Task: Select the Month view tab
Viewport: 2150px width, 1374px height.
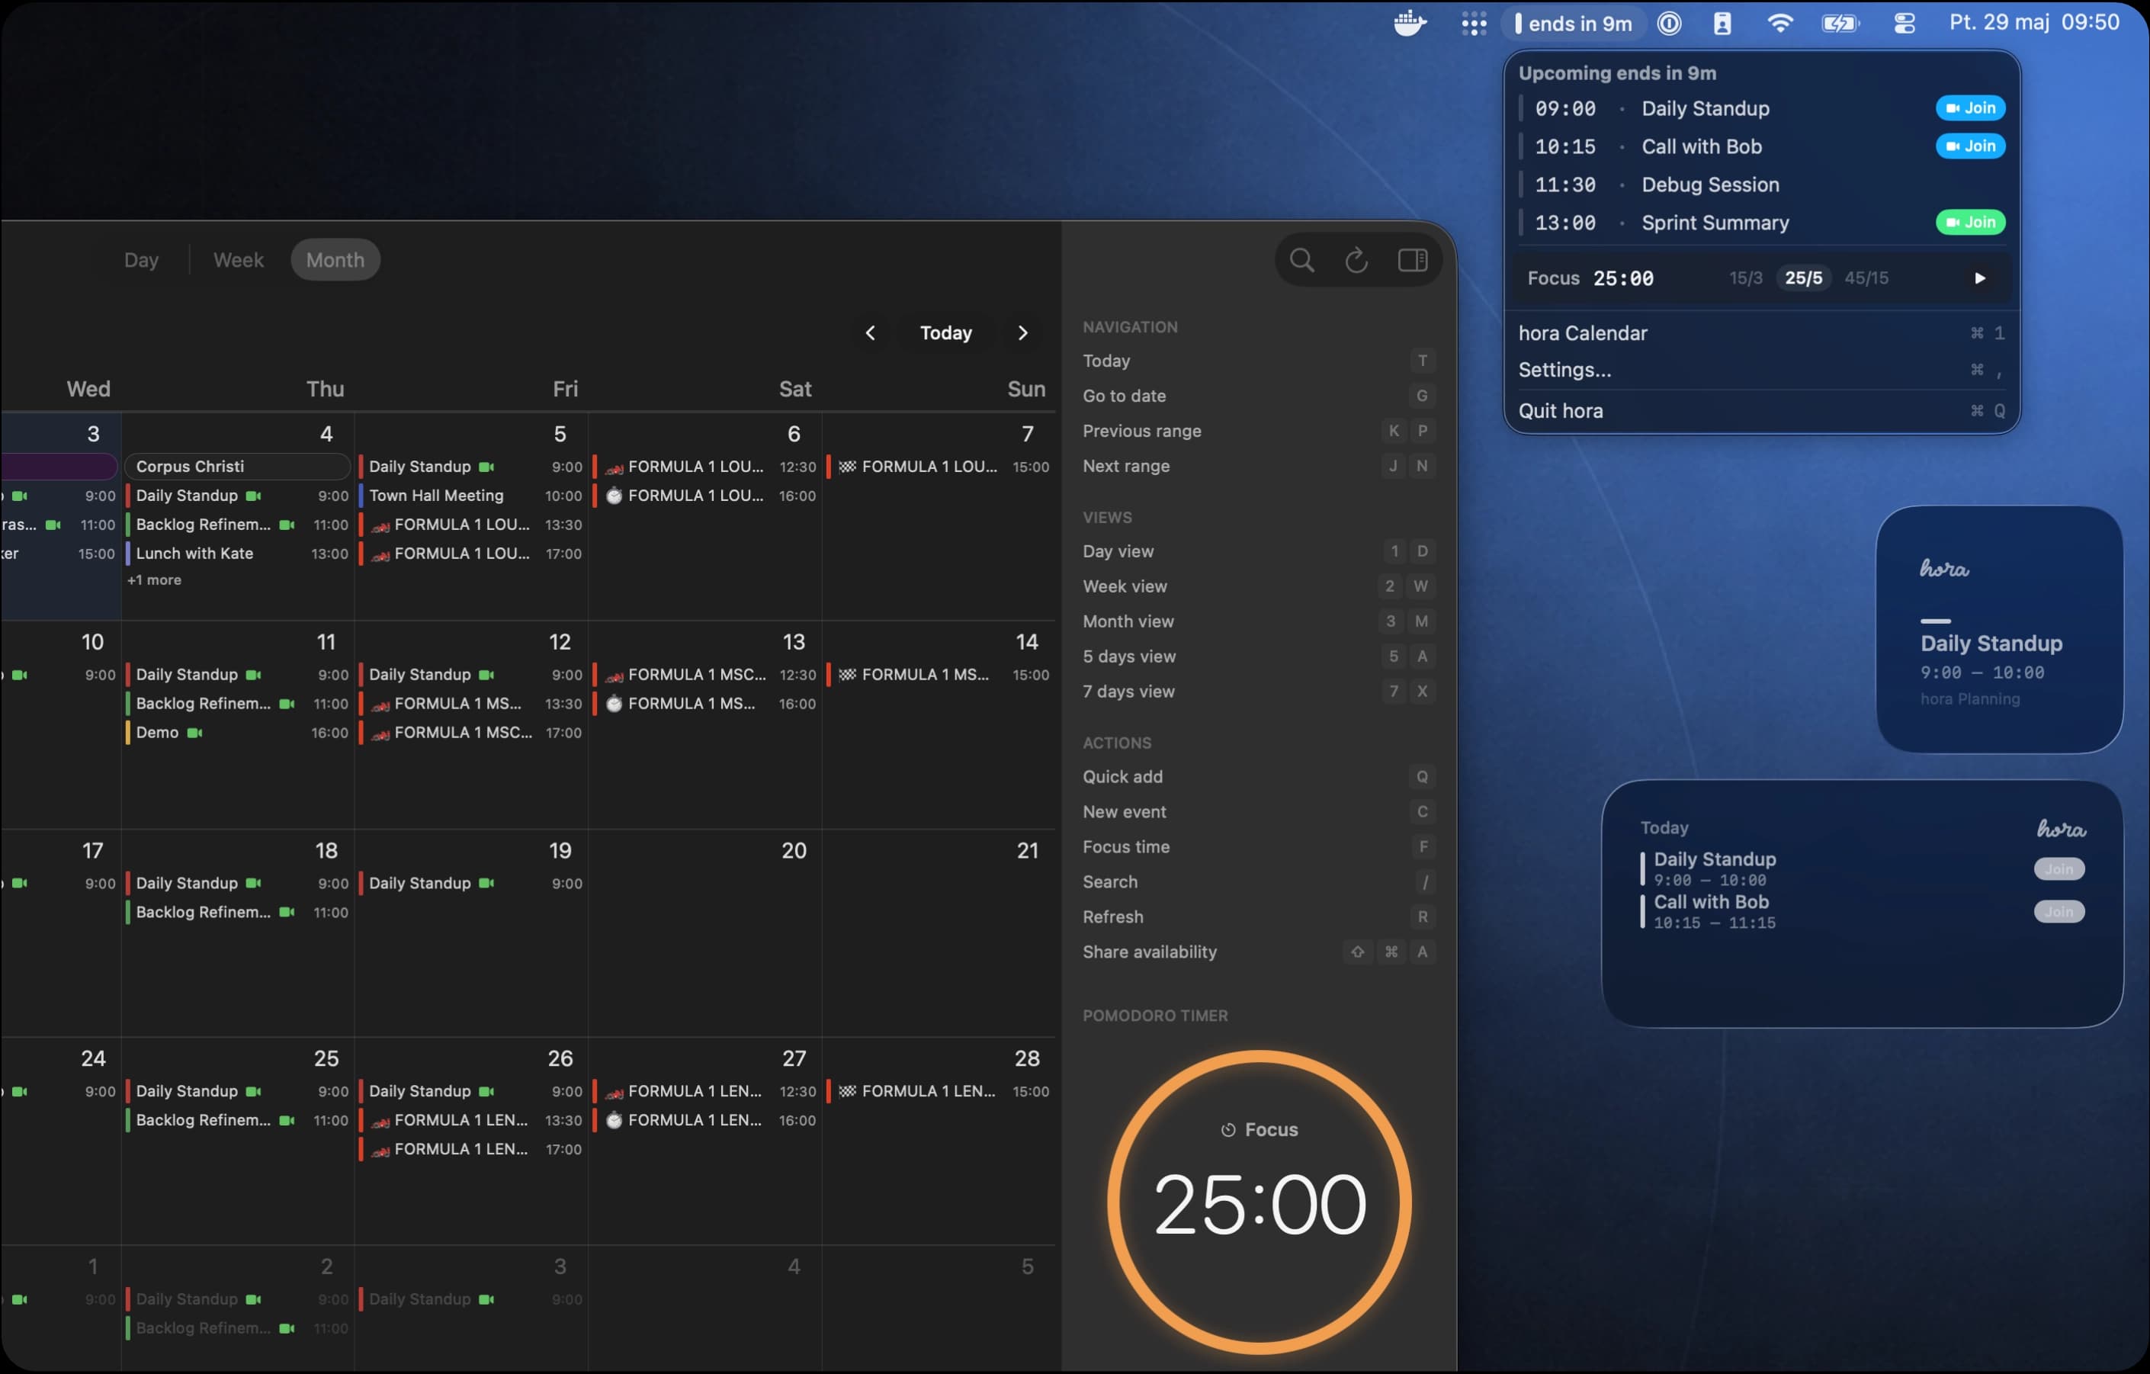Action: [335, 260]
